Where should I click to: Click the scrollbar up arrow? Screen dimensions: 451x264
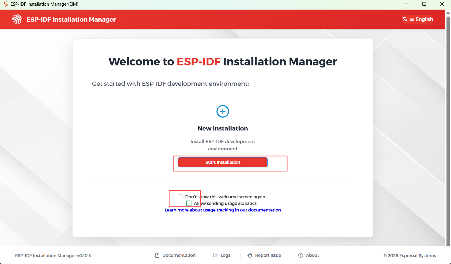[x=448, y=13]
